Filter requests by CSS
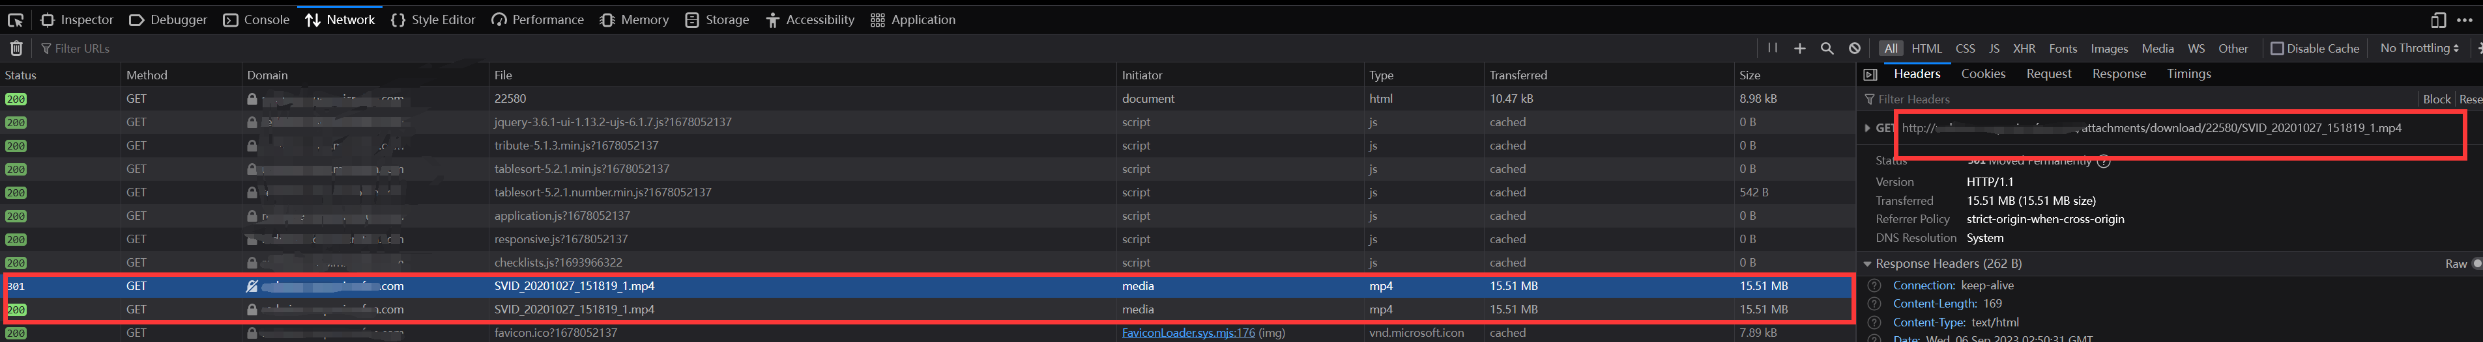 (x=1966, y=48)
